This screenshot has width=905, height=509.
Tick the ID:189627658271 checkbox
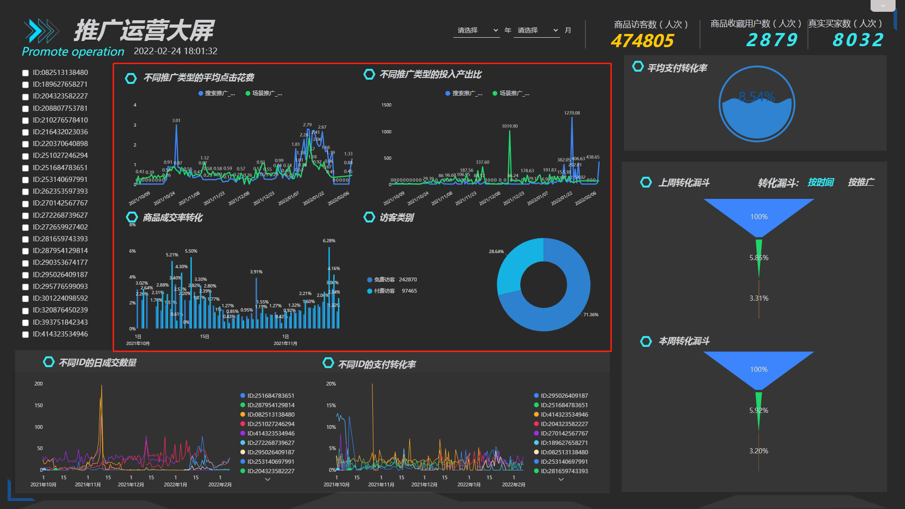(25, 85)
